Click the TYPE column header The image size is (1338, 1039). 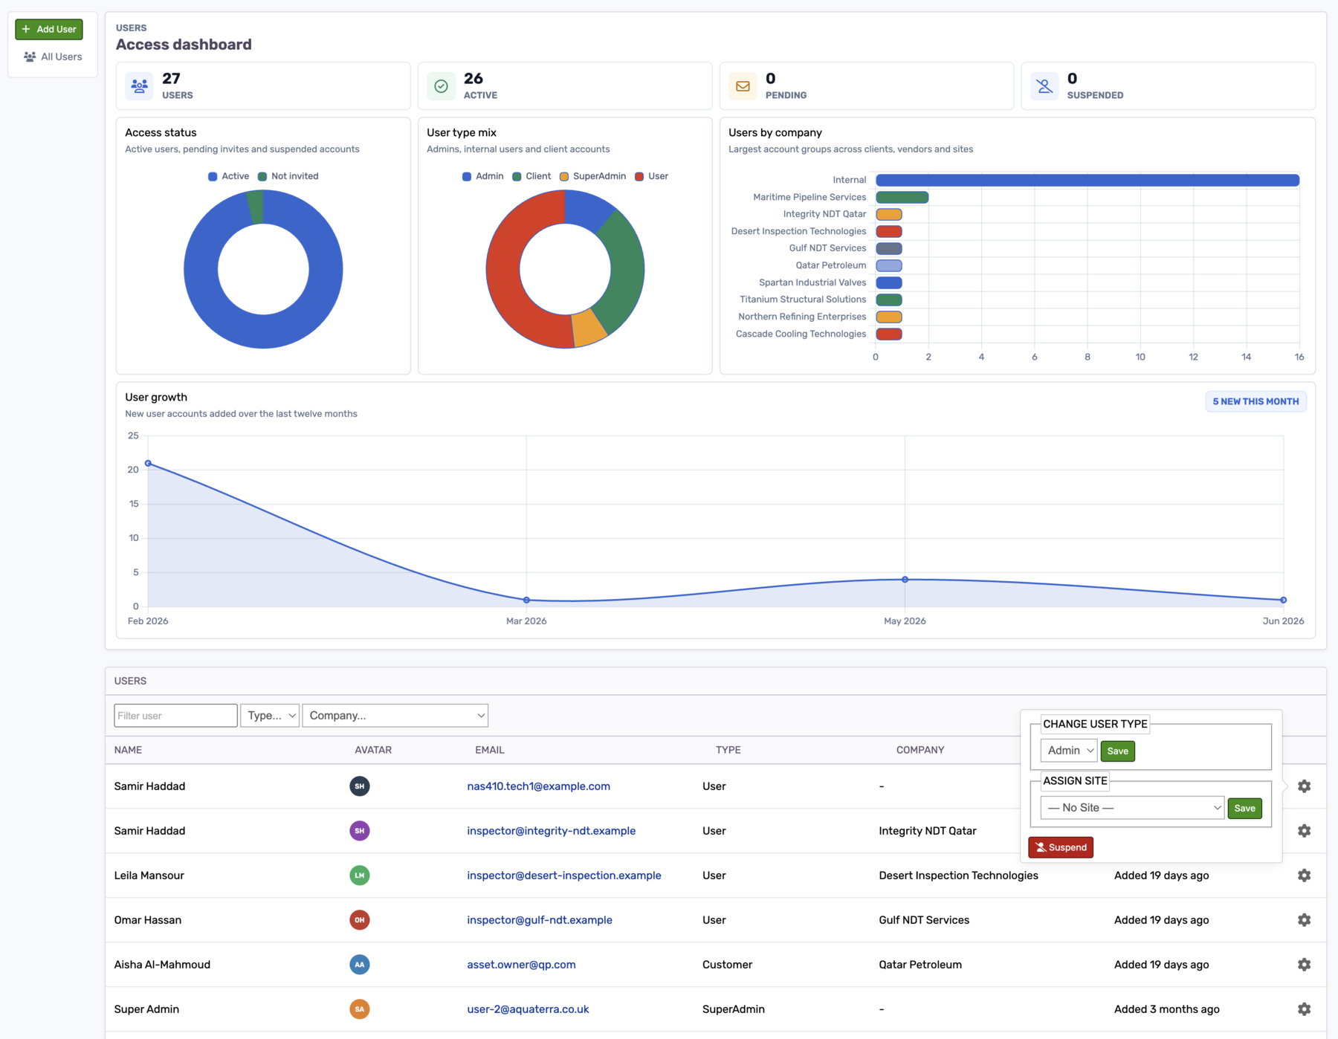(728, 750)
